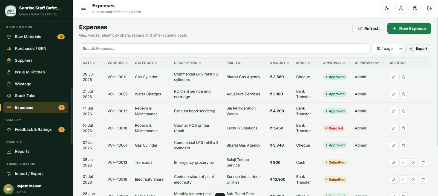The height and width of the screenshot is (196, 438).
Task: Open Raw Materials in the sidebar
Action: pos(36,37)
